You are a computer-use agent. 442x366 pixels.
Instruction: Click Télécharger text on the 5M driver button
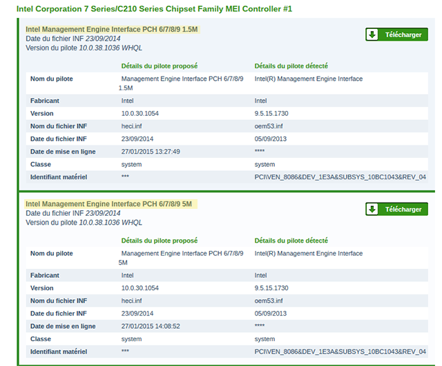[403, 210]
